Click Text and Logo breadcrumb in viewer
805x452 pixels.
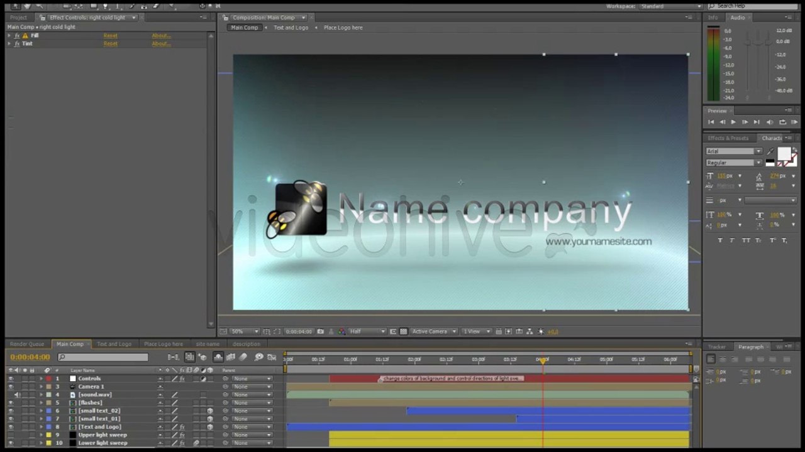pos(291,28)
